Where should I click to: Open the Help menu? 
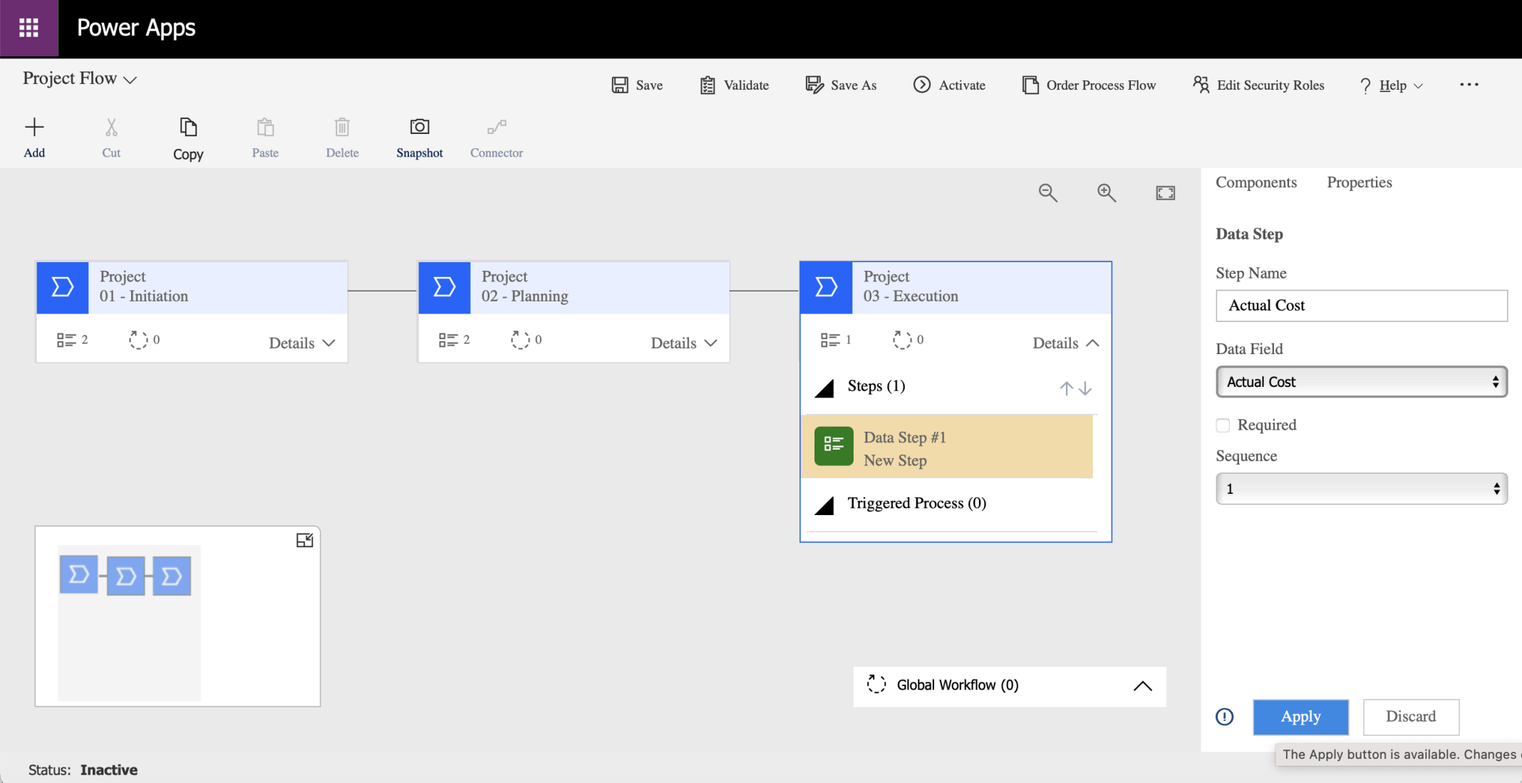[x=1392, y=85]
